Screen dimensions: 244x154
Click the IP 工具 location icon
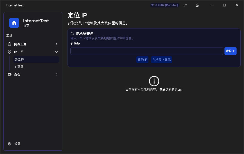point(10,52)
